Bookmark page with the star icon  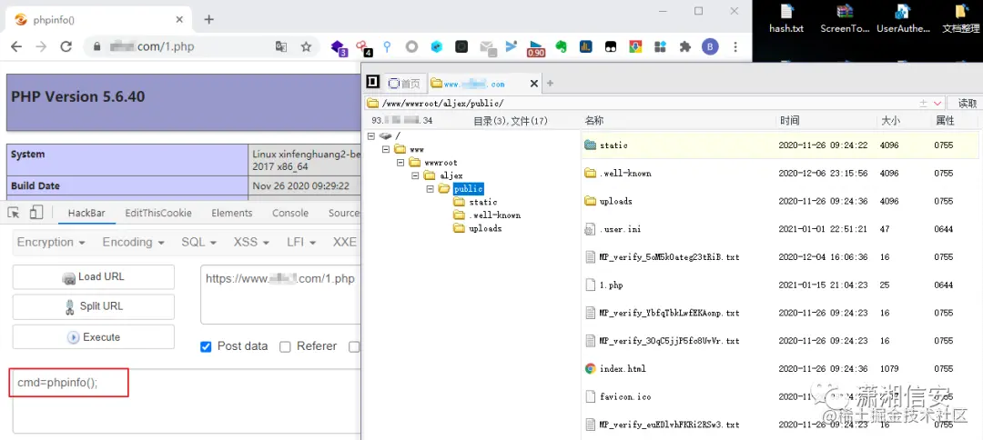tap(306, 47)
